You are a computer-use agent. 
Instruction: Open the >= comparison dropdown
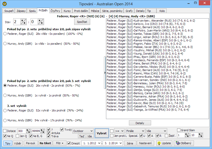pos(119,131)
